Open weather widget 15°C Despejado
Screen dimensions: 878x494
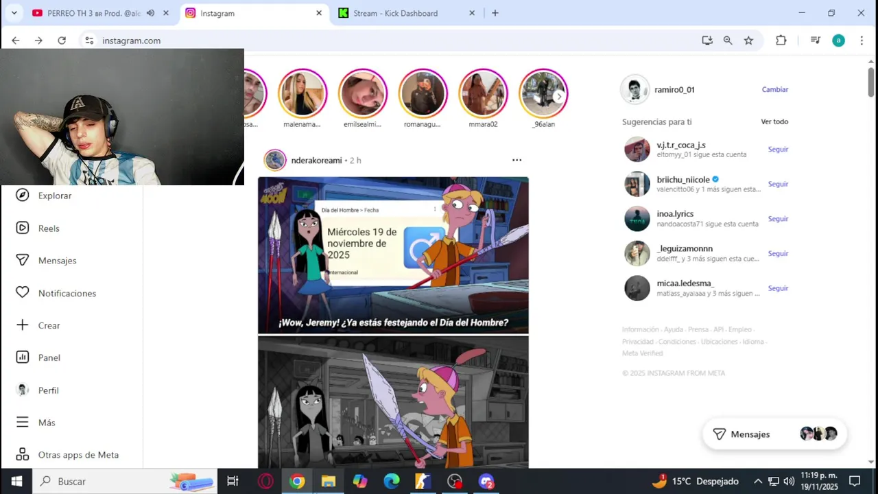[695, 482]
